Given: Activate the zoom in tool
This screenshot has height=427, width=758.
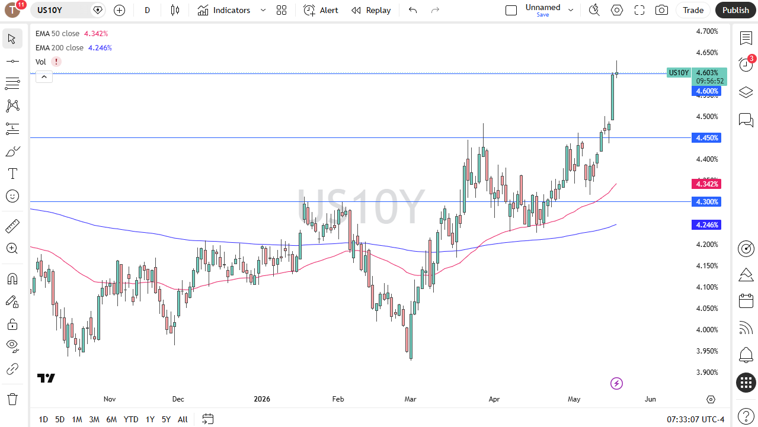Looking at the screenshot, I should (x=12, y=249).
